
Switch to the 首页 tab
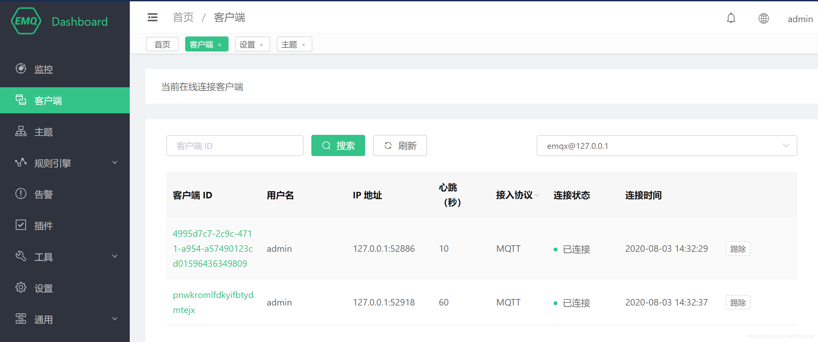tap(162, 44)
